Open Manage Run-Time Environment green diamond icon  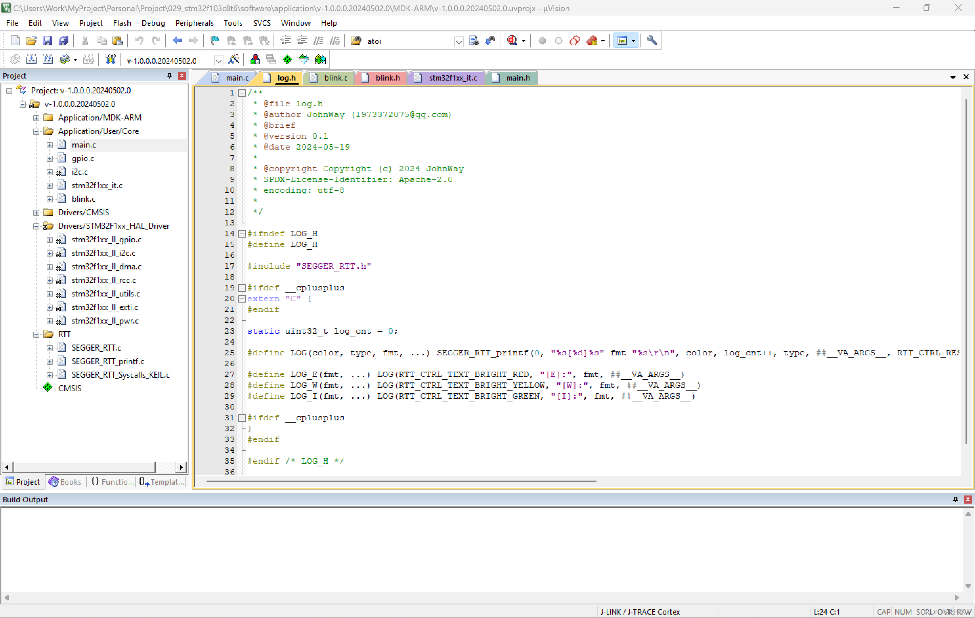coord(287,60)
